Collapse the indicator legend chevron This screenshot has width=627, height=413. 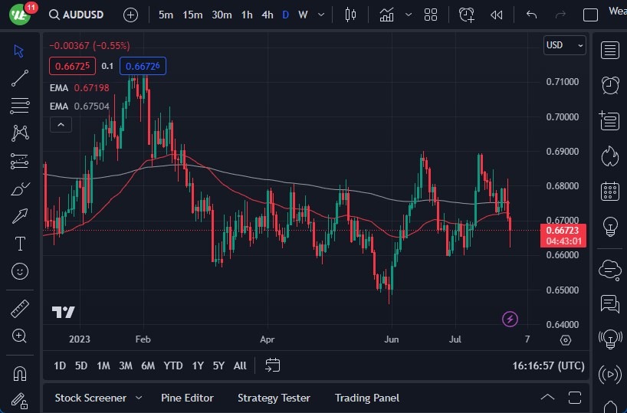(61, 124)
